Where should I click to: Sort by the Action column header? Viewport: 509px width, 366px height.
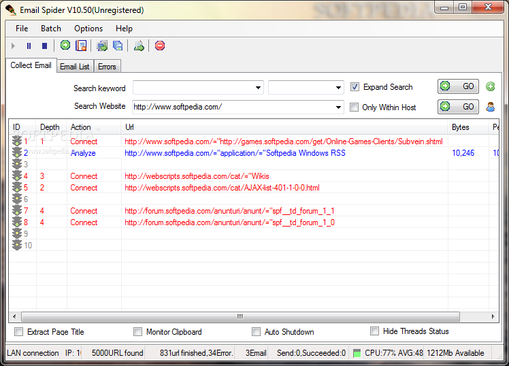click(94, 127)
